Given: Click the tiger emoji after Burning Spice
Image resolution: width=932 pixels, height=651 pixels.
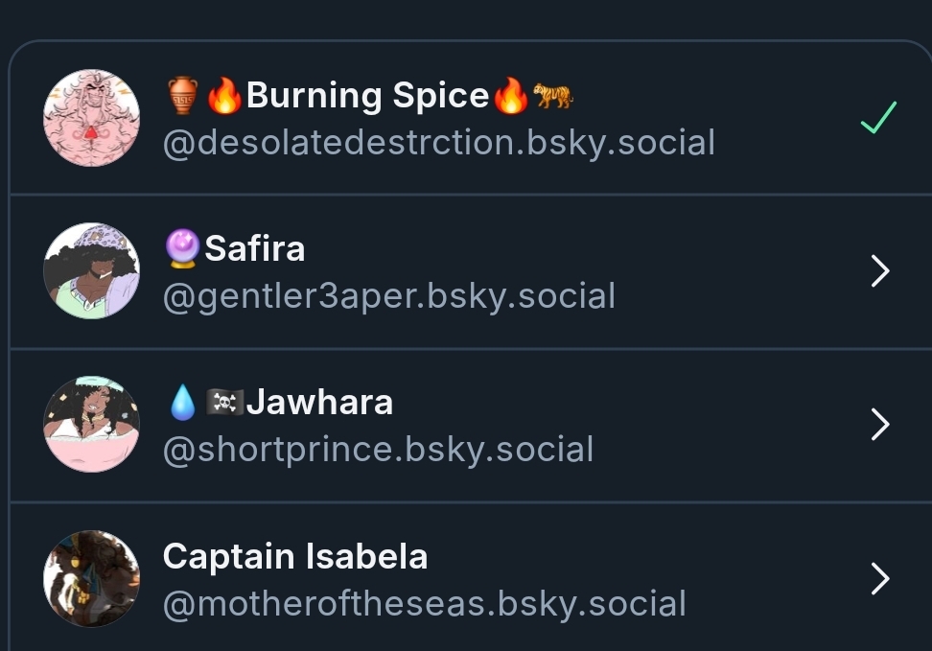Looking at the screenshot, I should click(x=553, y=96).
